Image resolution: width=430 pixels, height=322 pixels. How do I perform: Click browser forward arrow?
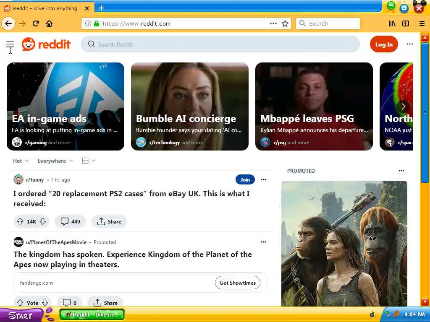tap(22, 23)
